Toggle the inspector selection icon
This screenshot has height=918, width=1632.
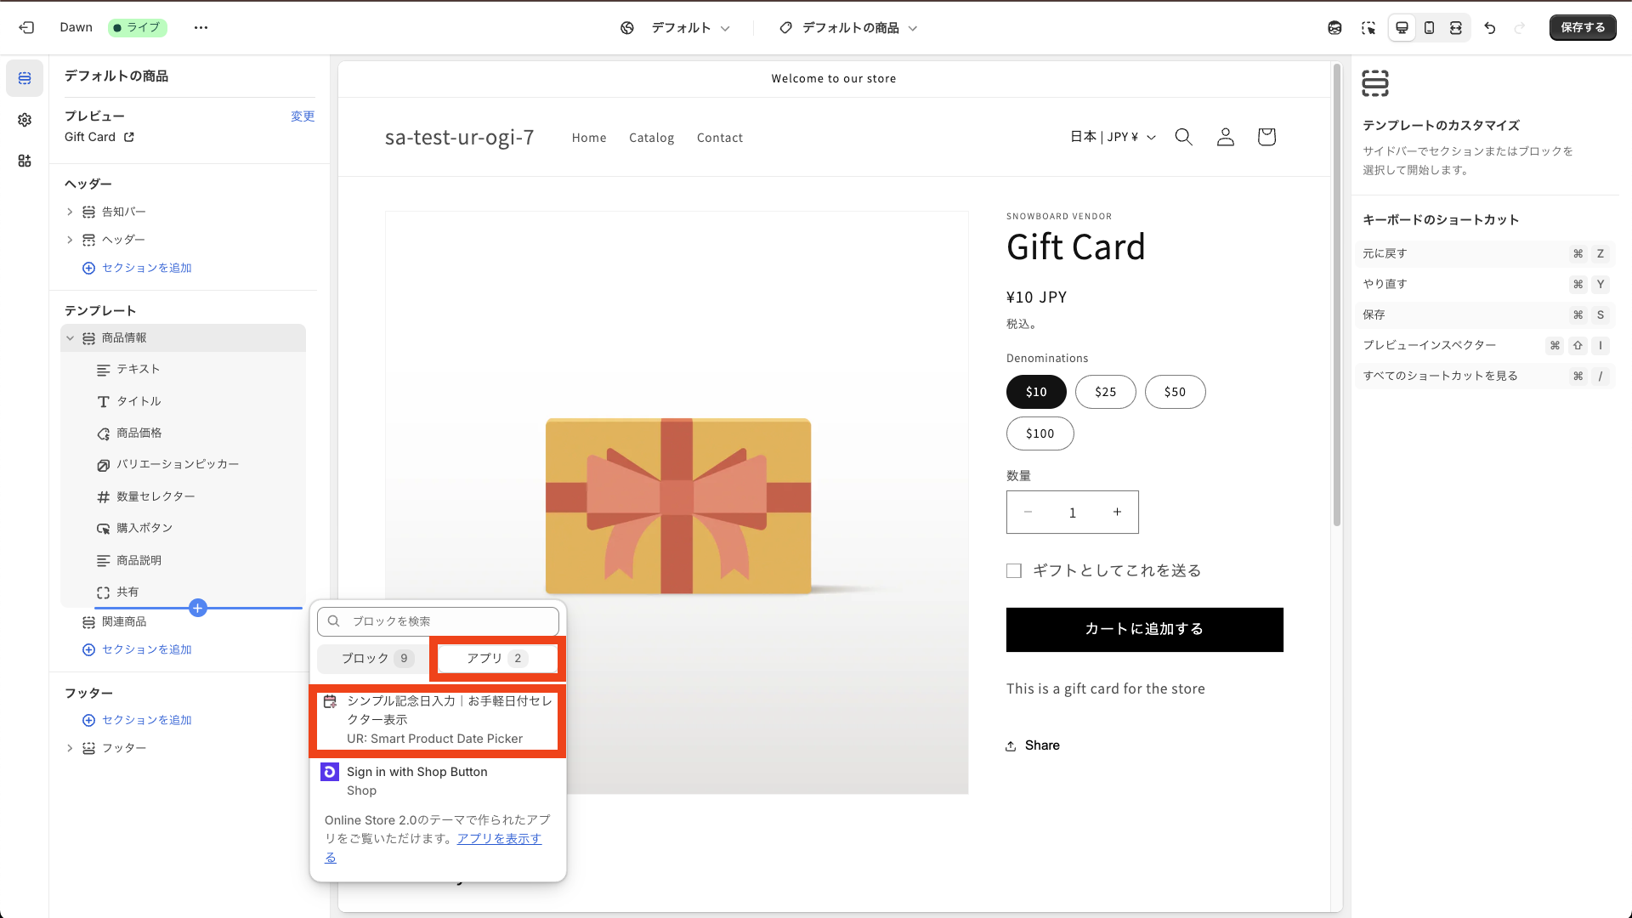[x=1368, y=27]
